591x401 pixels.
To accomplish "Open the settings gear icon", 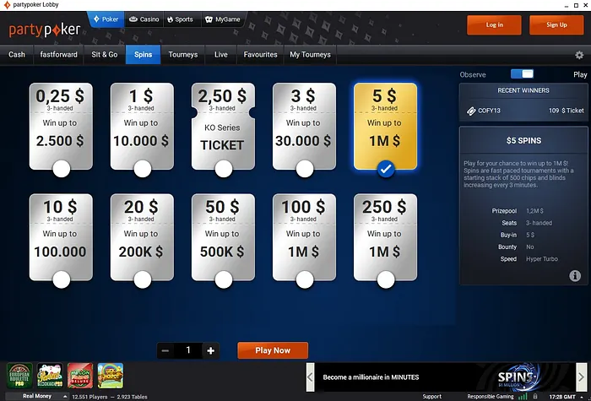I will (579, 55).
